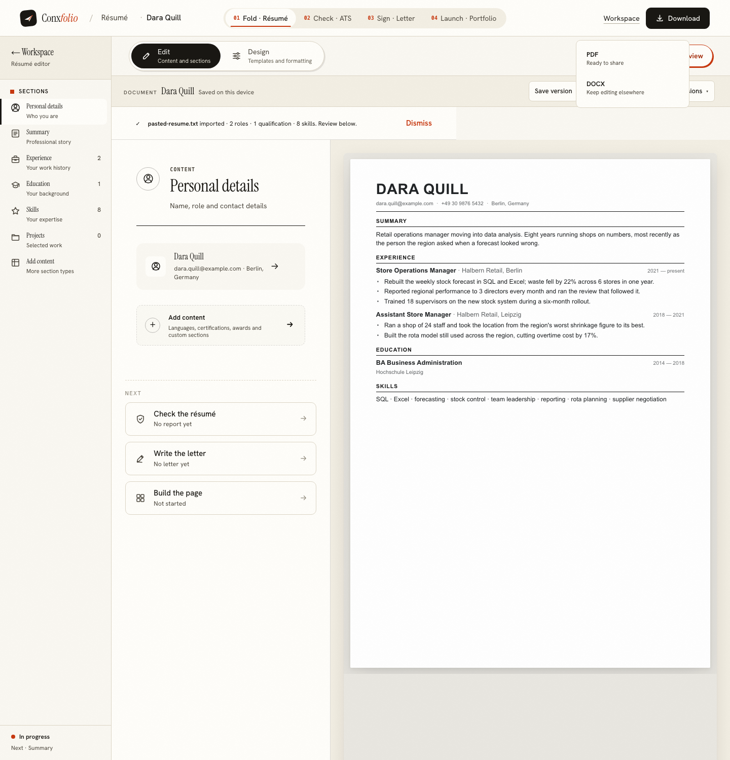Click the back arrow next to Workspace
This screenshot has height=760, width=730.
[x=15, y=52]
